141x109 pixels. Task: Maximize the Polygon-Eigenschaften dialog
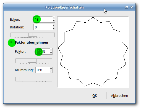click(127, 7)
